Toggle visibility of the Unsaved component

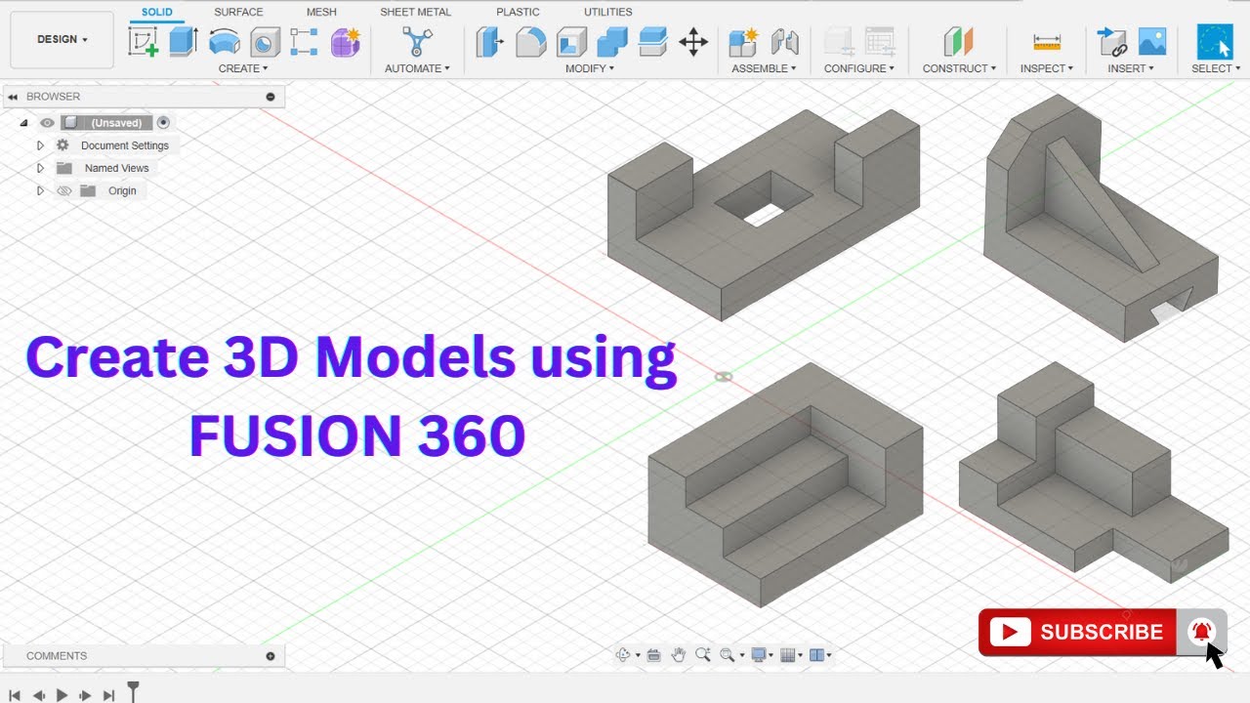47,123
